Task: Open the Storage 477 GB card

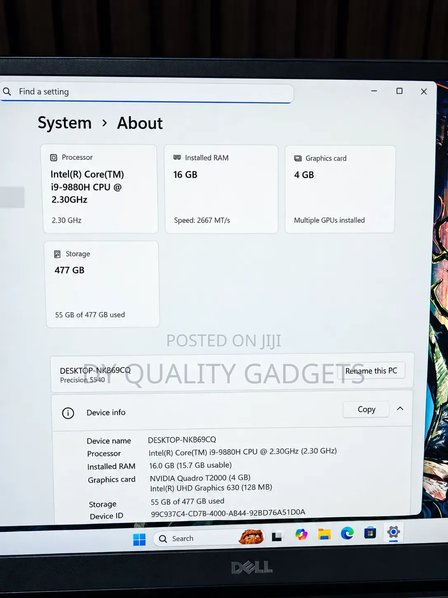Action: 102,285
